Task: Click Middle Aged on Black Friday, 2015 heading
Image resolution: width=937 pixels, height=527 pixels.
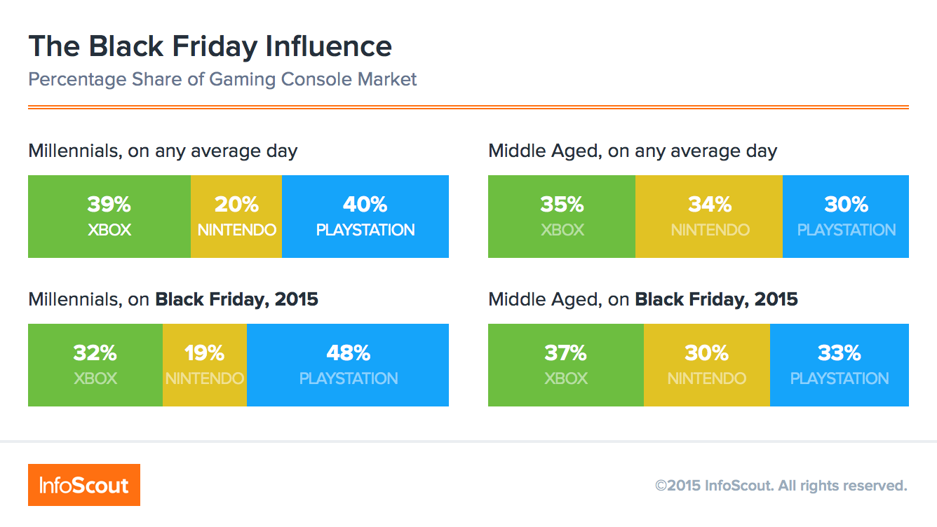Action: click(x=643, y=300)
